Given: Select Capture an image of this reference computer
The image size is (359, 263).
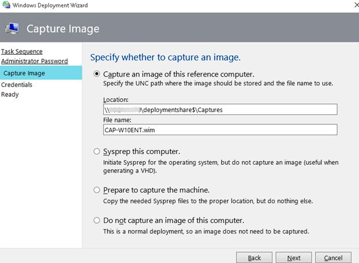Looking at the screenshot, I should point(97,74).
